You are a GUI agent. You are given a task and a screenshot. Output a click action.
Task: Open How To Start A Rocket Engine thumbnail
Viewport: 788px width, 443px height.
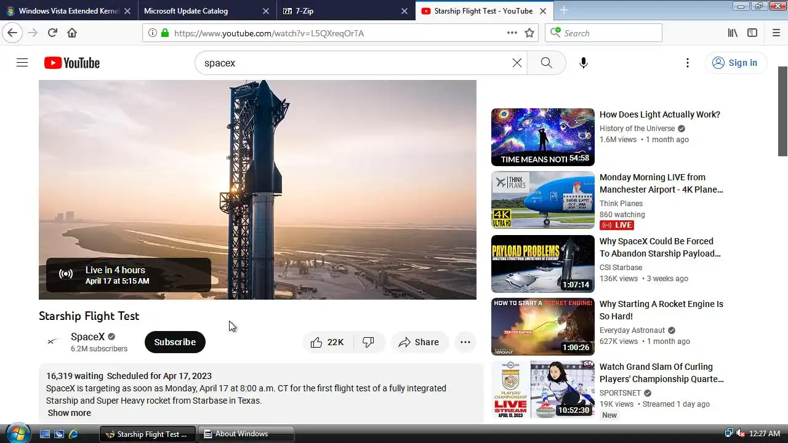(543, 326)
